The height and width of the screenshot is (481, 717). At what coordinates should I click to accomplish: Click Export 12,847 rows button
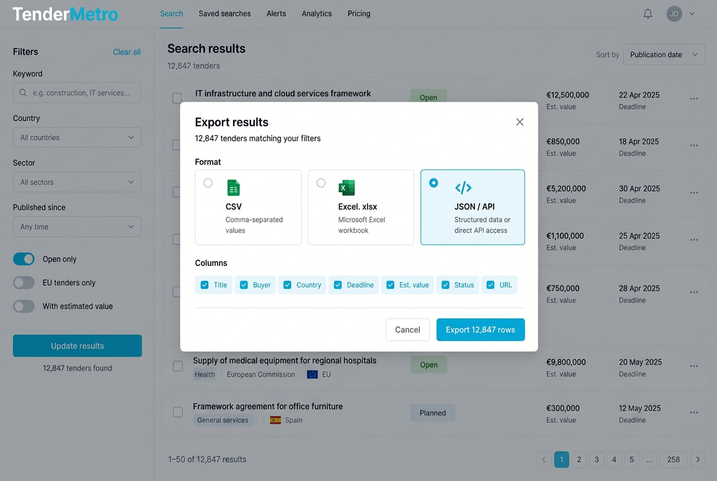480,330
